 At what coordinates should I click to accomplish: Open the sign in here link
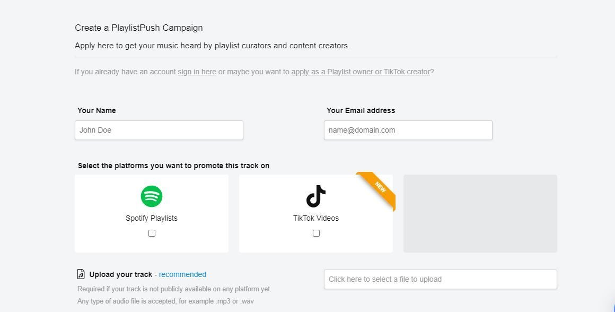pyautogui.click(x=197, y=72)
